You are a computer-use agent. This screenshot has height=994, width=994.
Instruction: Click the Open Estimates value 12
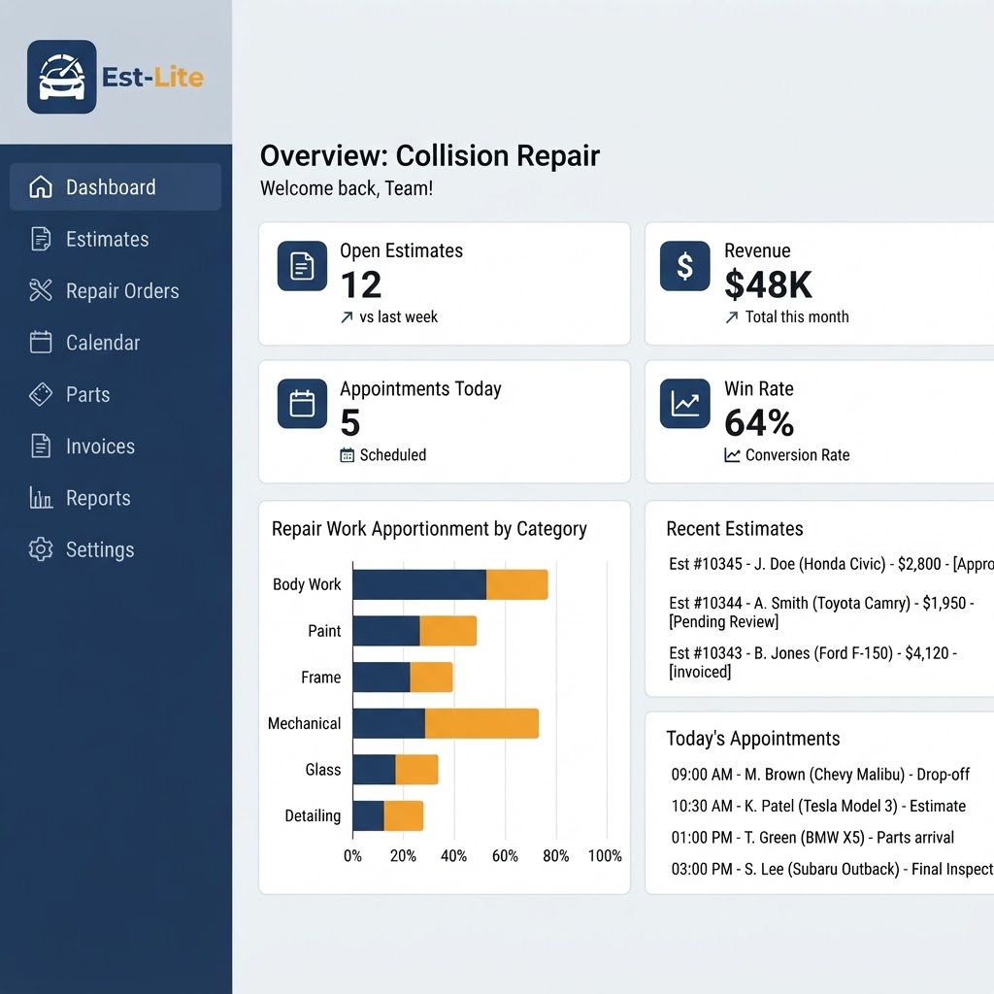361,284
